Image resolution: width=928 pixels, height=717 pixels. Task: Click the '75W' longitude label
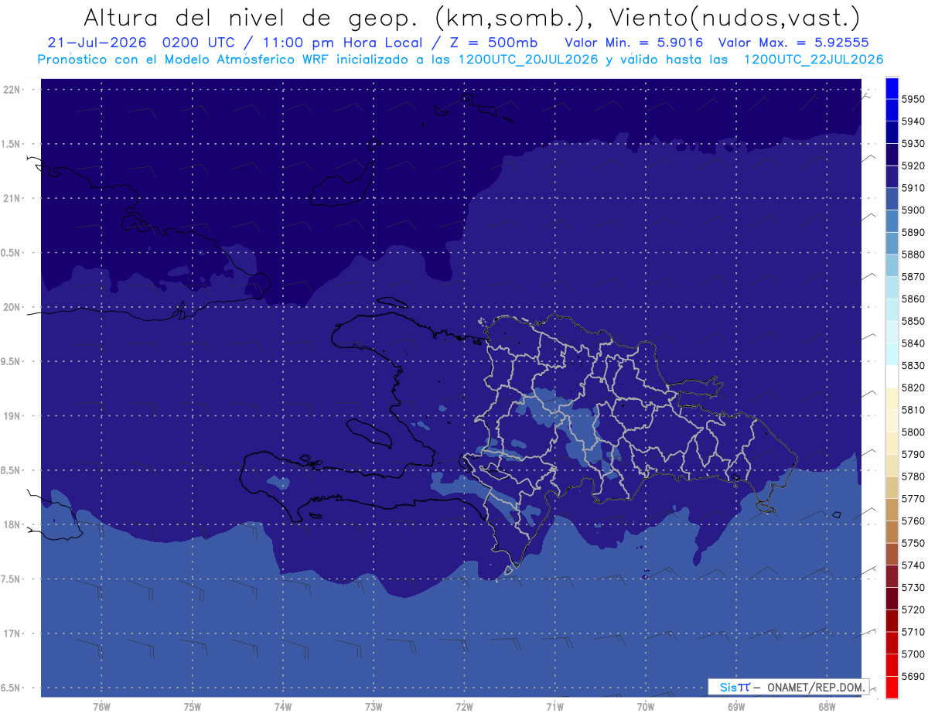coord(192,706)
